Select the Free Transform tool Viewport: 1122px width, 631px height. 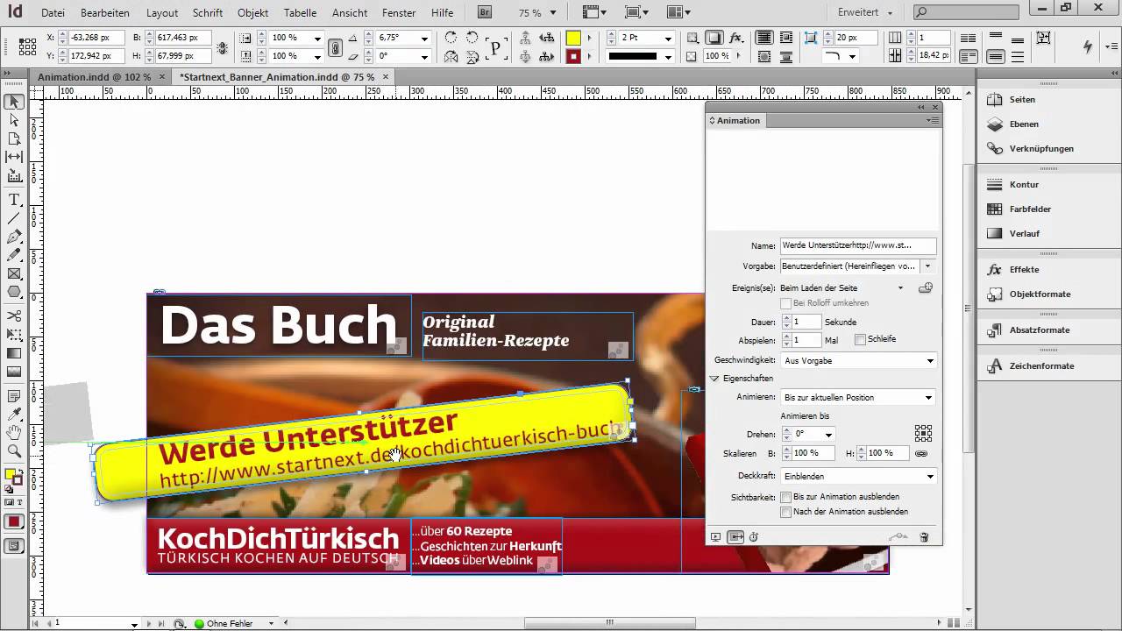[14, 334]
